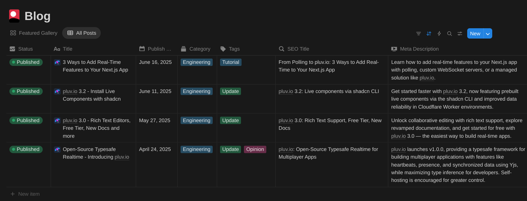Click SEO title 'Rich Text Support, Free Tier'
The image size is (527, 201).
(330, 124)
